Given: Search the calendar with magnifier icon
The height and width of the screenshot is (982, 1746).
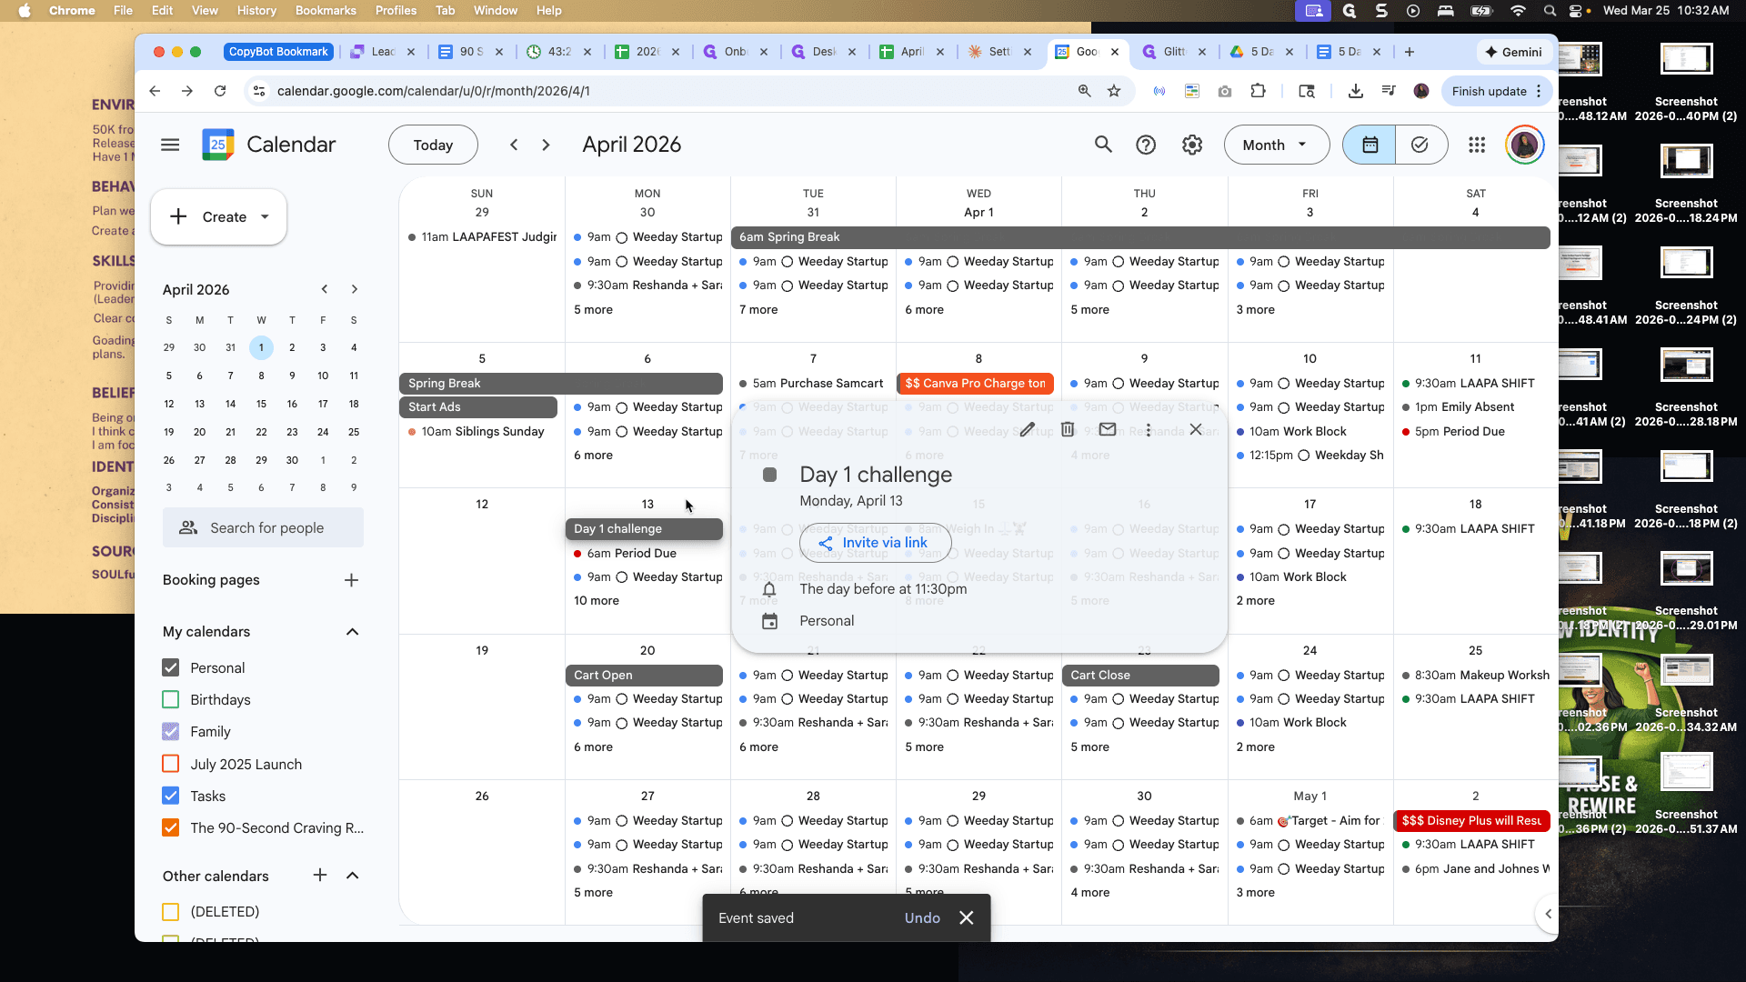Looking at the screenshot, I should click(x=1103, y=145).
